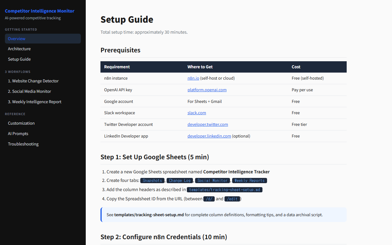Visit the slack.com link
The image size is (392, 245).
(x=197, y=113)
